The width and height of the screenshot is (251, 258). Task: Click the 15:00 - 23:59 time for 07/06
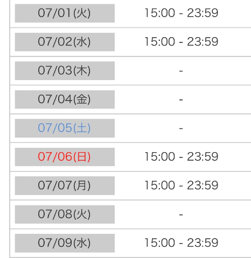click(x=182, y=156)
